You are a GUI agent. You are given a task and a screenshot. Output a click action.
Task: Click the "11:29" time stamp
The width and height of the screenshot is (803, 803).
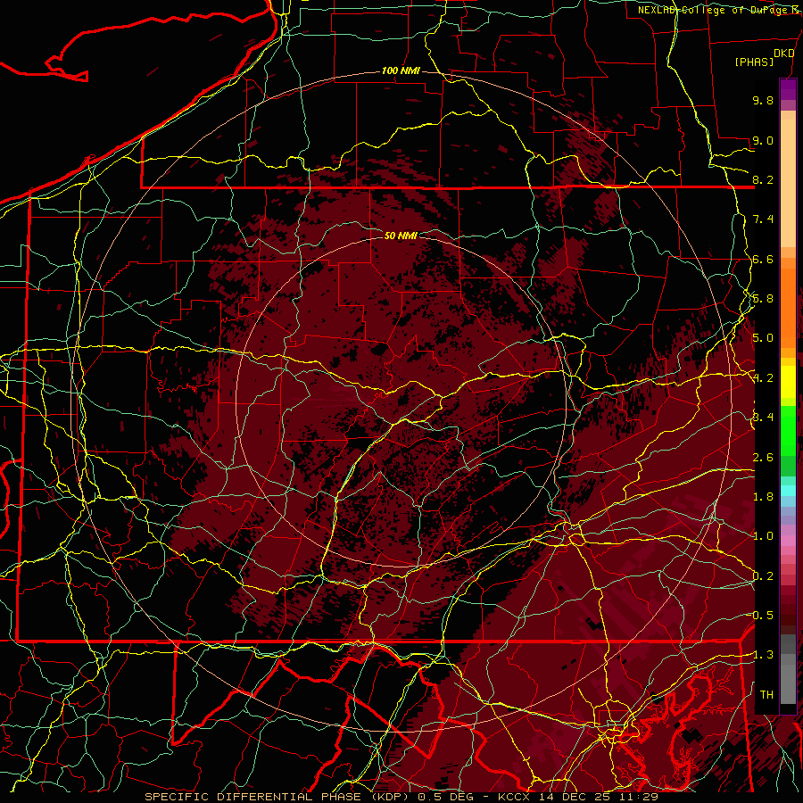coord(638,797)
